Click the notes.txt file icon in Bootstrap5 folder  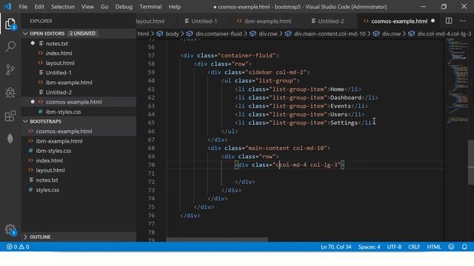coord(31,180)
